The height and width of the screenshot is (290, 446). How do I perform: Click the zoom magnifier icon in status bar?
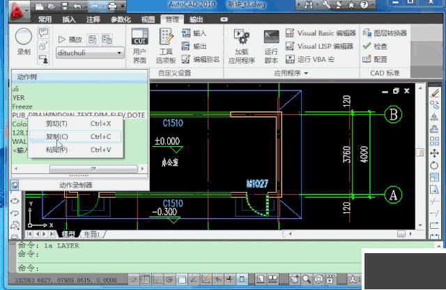pos(306,280)
